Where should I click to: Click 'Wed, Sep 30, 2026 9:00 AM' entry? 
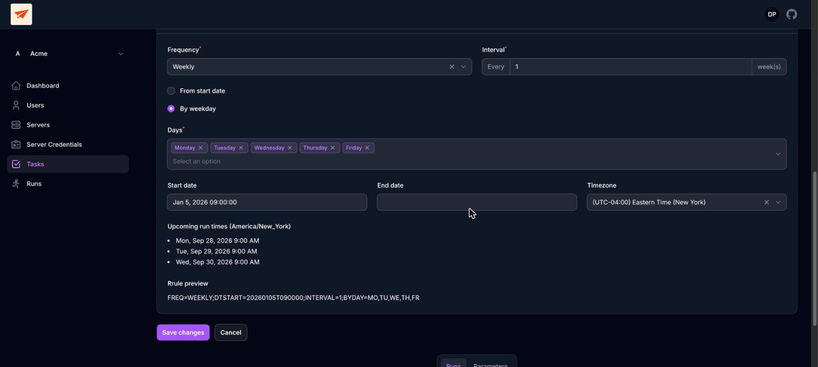pyautogui.click(x=218, y=262)
